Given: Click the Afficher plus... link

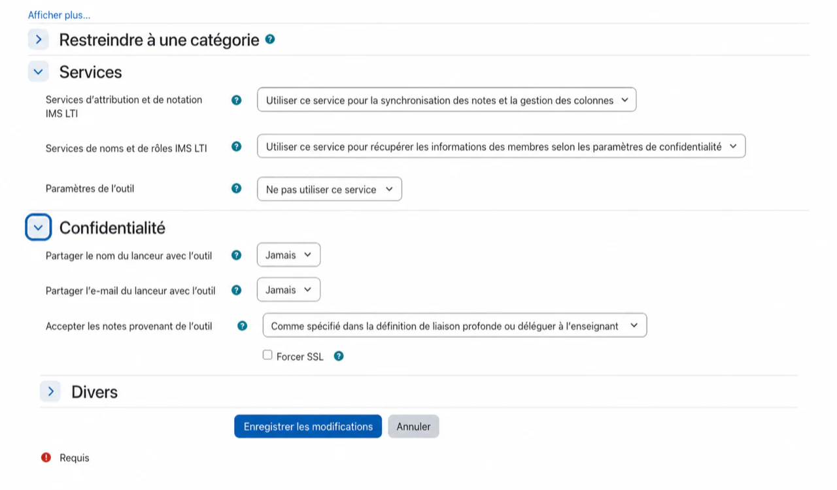Looking at the screenshot, I should point(60,15).
